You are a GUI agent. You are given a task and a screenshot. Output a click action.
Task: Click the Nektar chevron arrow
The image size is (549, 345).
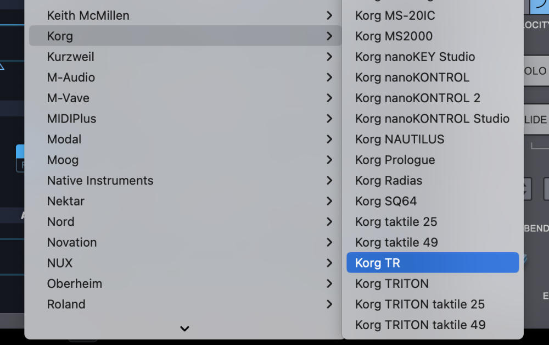coord(329,201)
